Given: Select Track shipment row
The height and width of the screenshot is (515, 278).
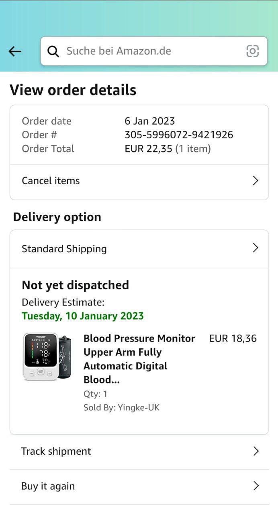Looking at the screenshot, I should pyautogui.click(x=139, y=451).
